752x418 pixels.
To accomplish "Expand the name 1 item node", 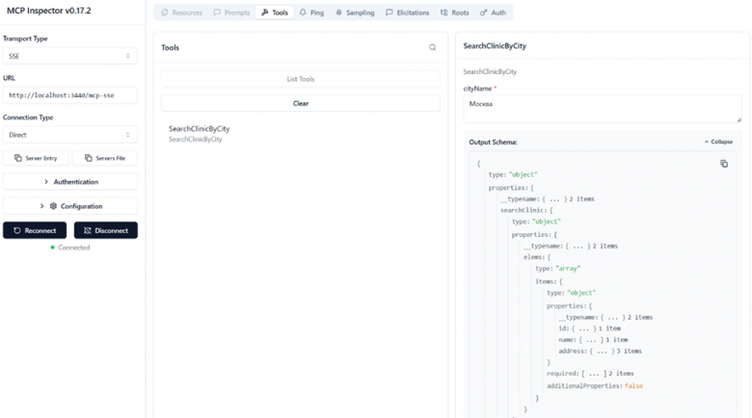I will 593,340.
